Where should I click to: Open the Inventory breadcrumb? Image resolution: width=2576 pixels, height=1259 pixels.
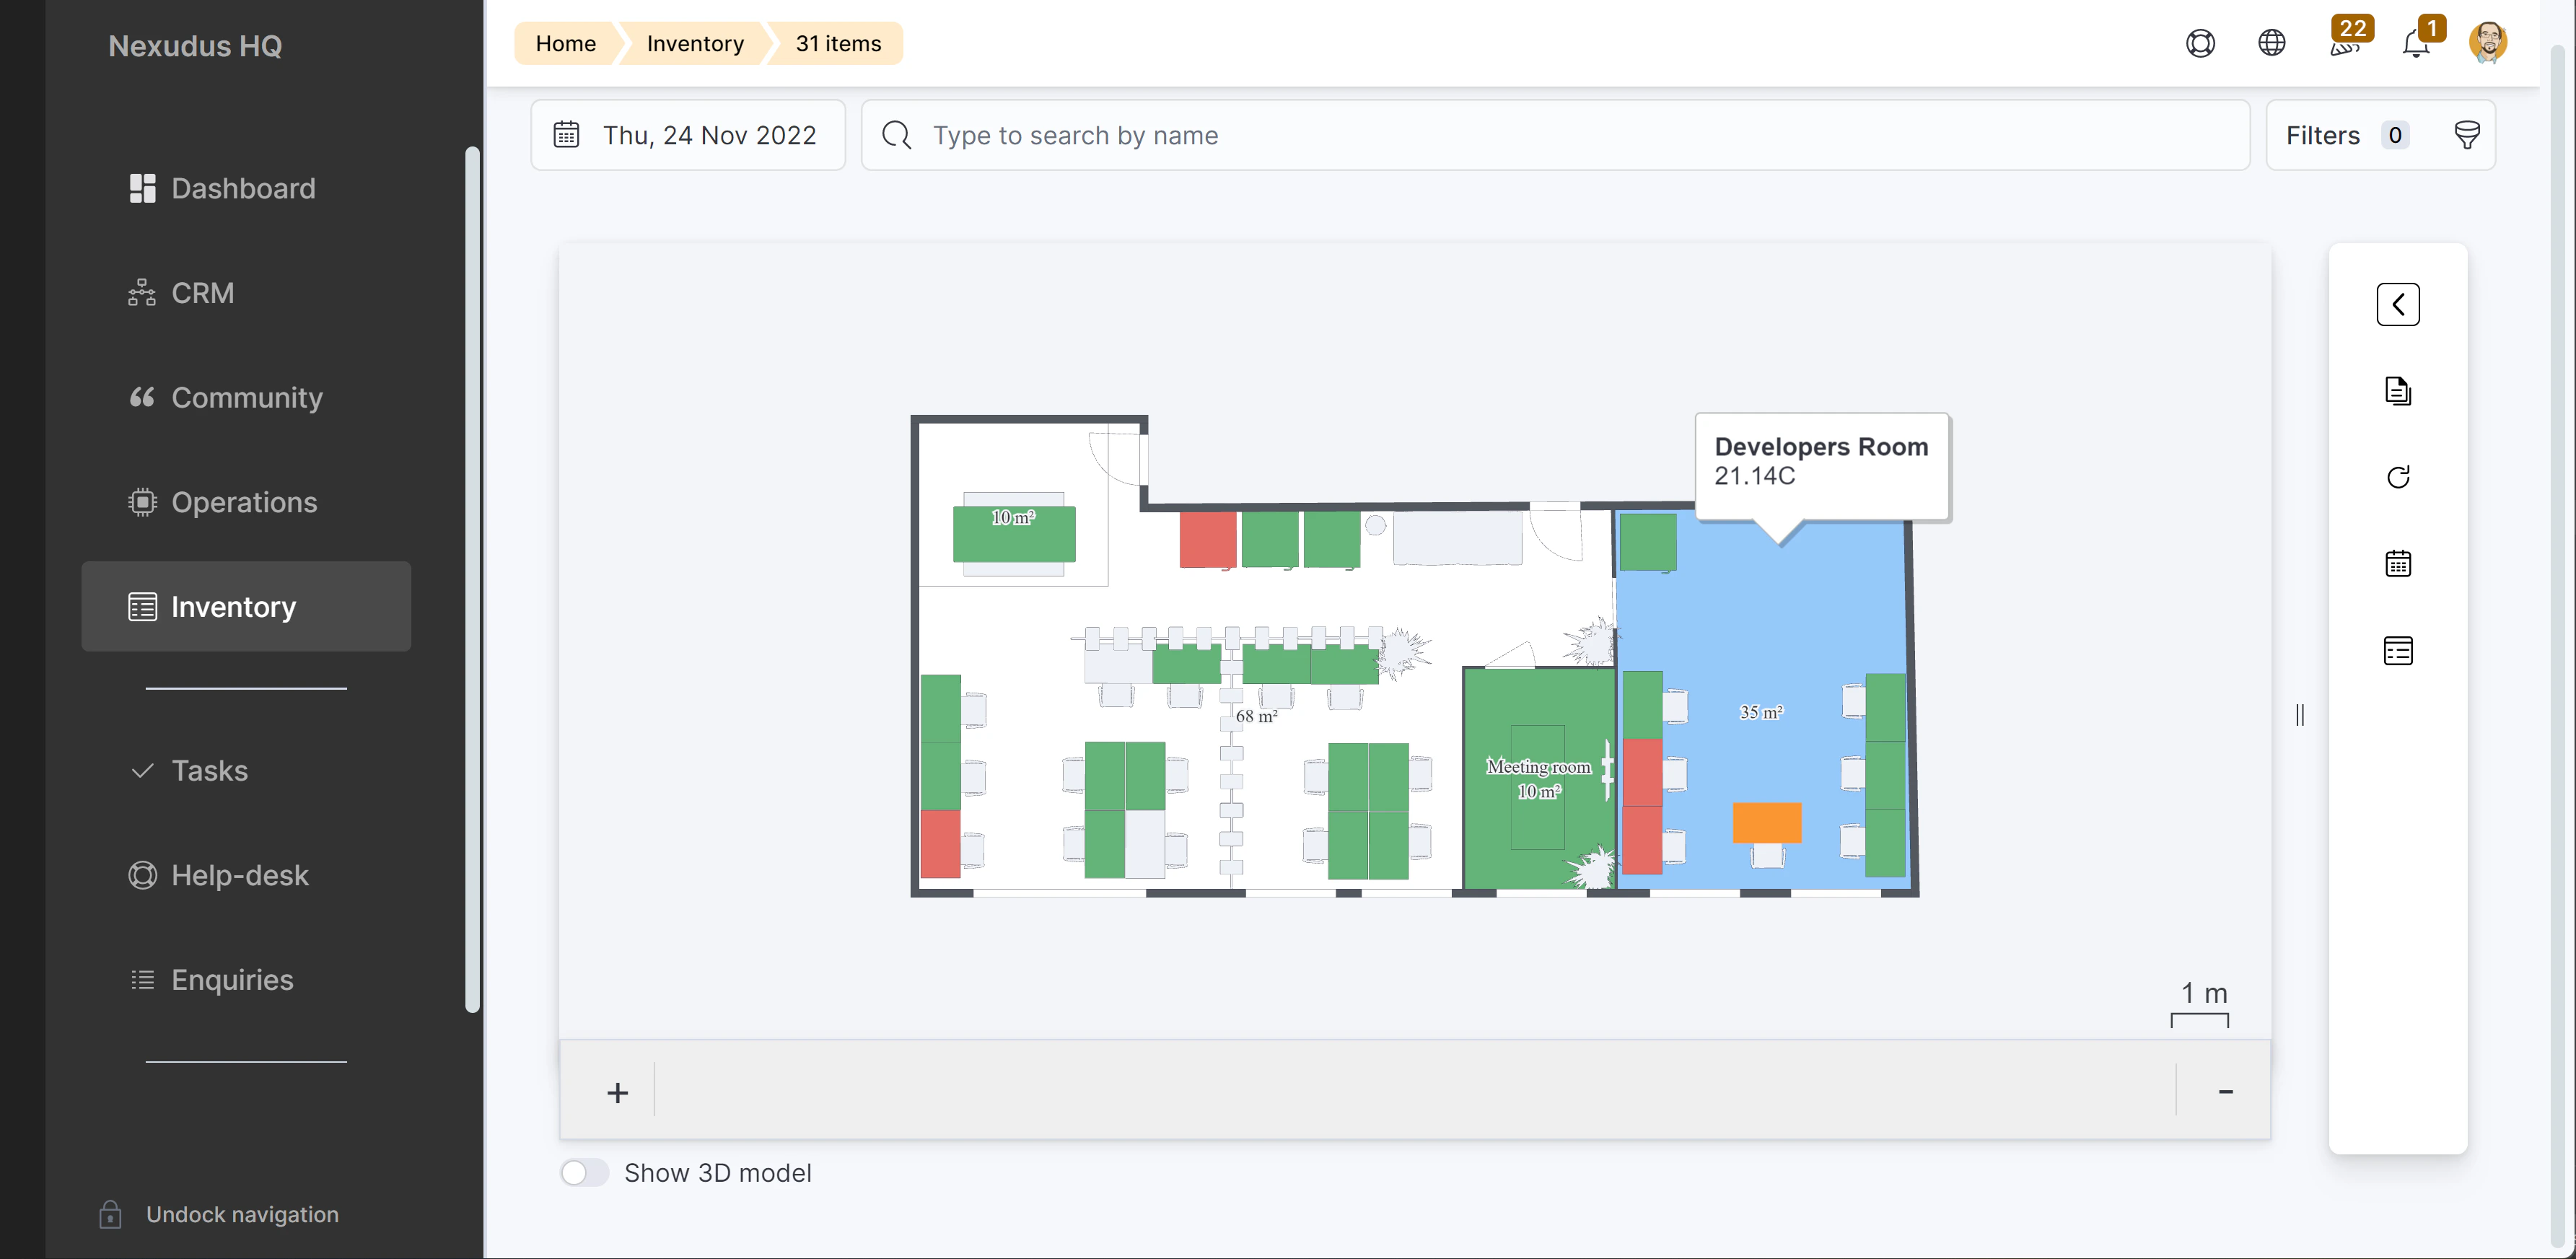(x=695, y=43)
